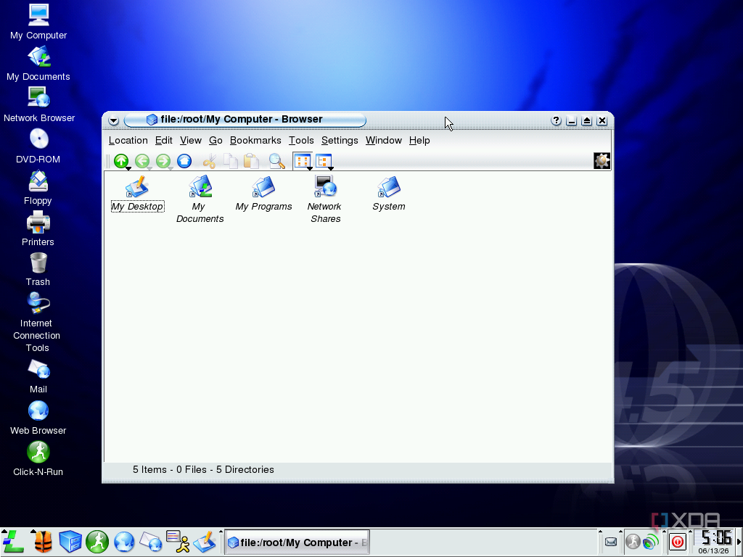Viewport: 743px width, 557px height.
Task: Open the Settings menu
Action: click(x=340, y=140)
